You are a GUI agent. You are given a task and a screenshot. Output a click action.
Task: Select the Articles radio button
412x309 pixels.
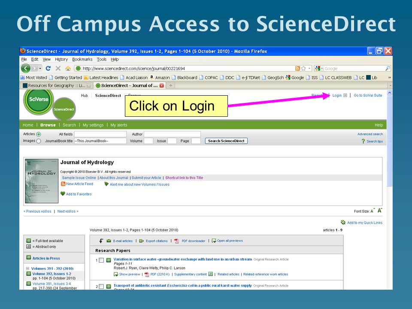[x=39, y=134]
